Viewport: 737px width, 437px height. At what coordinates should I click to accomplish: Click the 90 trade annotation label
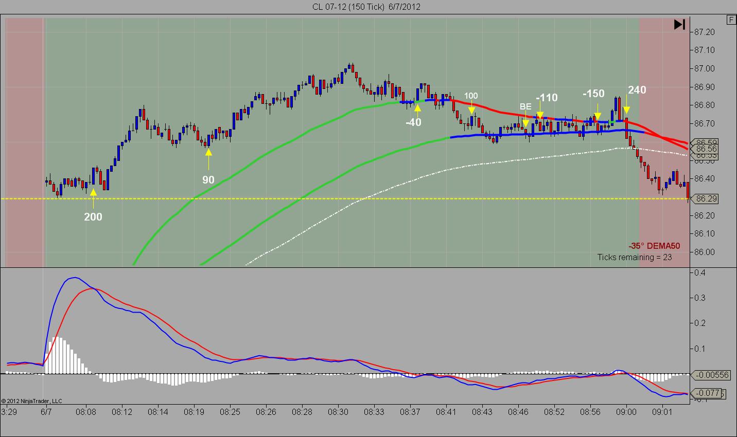208,180
